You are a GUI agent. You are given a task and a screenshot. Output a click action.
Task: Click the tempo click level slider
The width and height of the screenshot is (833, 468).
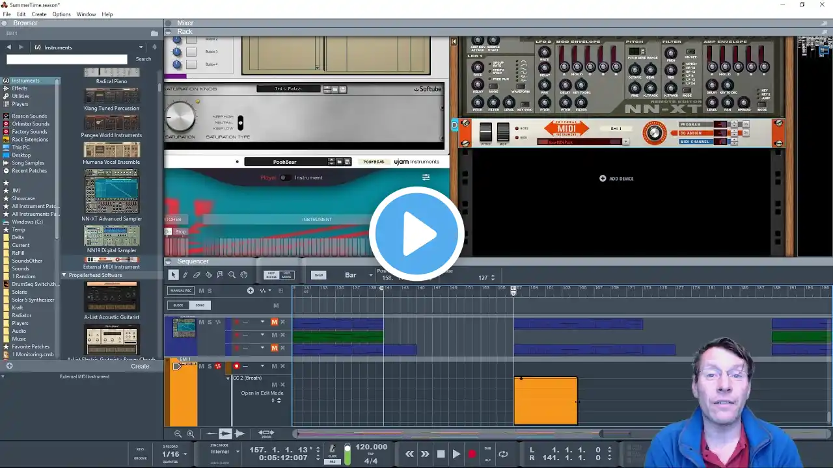(348, 453)
